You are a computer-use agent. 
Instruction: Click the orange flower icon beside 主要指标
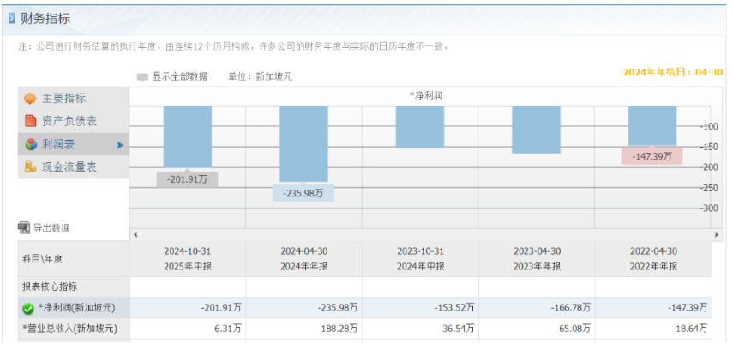tap(30, 99)
